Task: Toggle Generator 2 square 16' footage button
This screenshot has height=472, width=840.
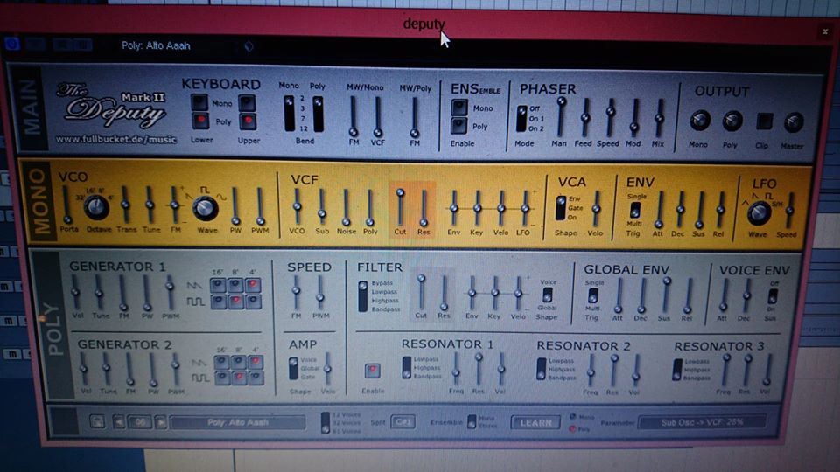Action: [221, 378]
